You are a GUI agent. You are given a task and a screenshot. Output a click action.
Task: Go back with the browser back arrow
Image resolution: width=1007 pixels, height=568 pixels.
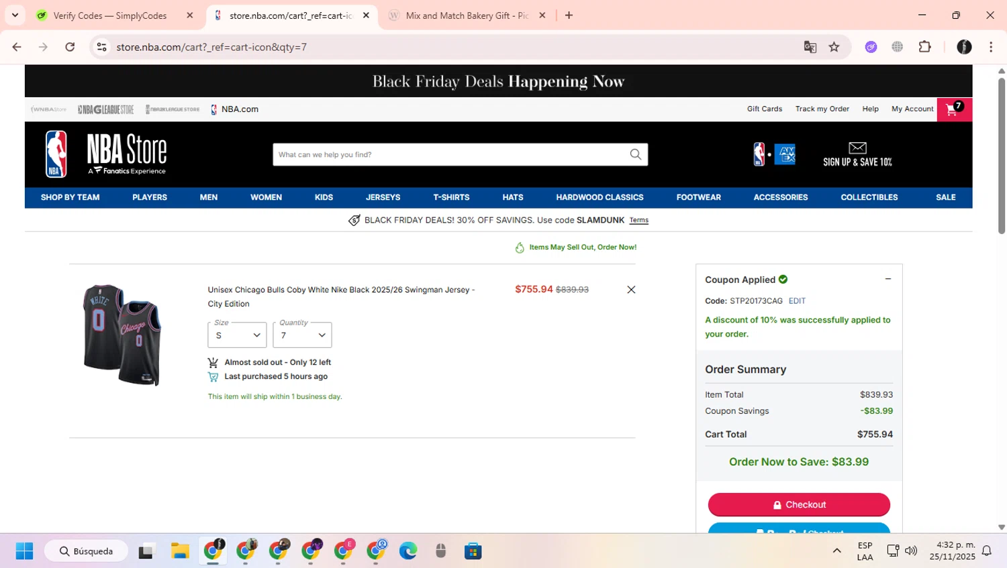tap(17, 47)
